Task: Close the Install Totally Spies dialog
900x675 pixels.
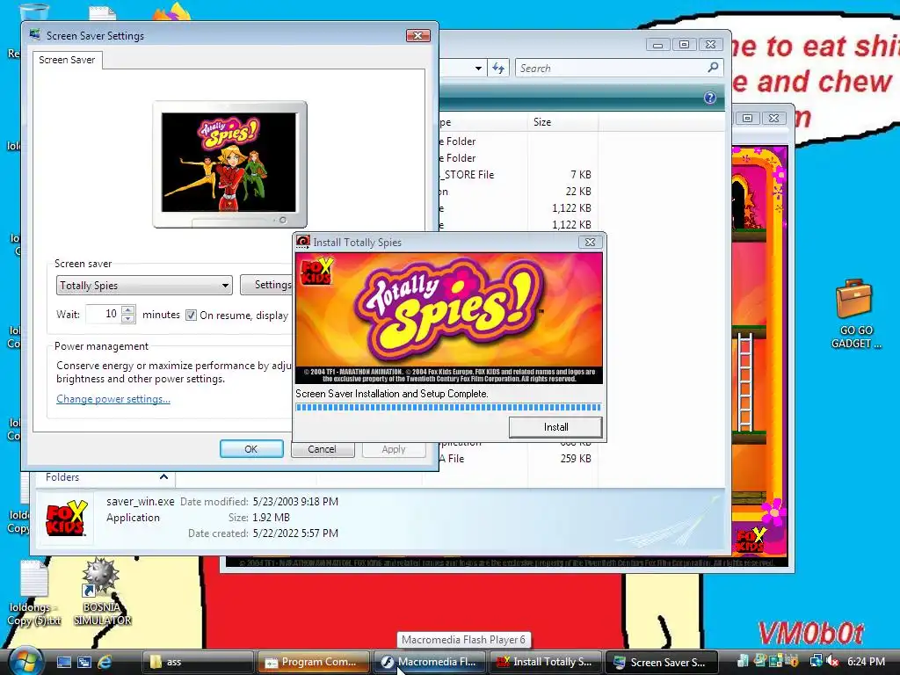Action: [590, 243]
